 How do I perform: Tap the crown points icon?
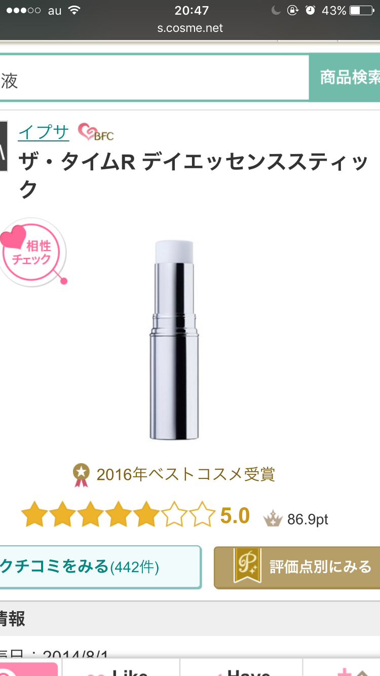pos(272,518)
